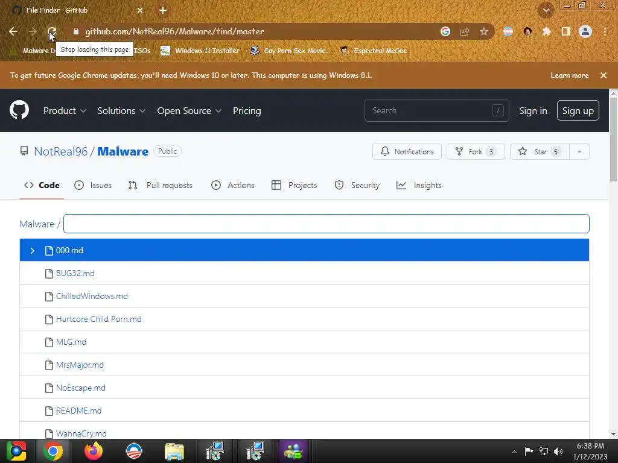Show hidden tray icons arrow
This screenshot has width=618, height=463.
click(x=514, y=452)
